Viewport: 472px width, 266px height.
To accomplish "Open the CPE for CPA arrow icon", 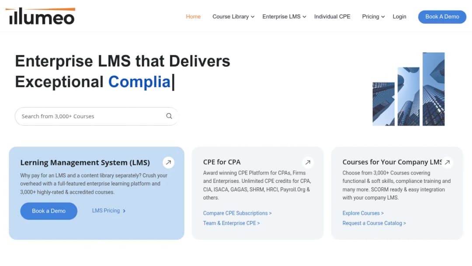I will coord(308,162).
